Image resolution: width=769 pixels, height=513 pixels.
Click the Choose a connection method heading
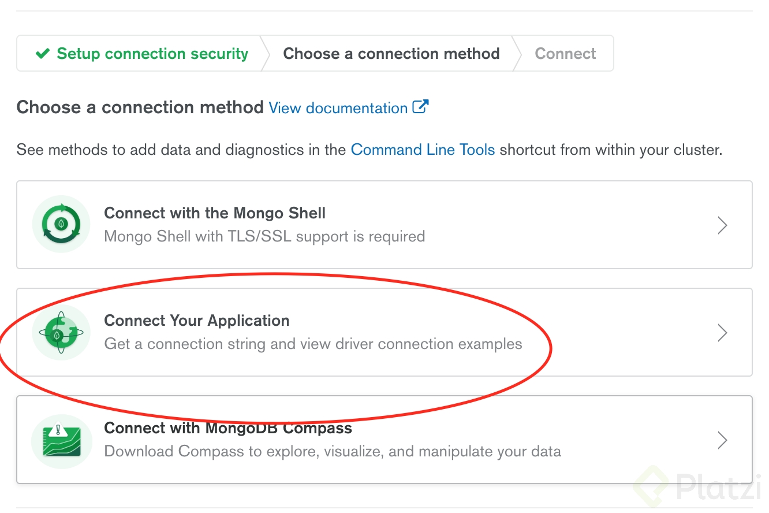click(x=140, y=107)
